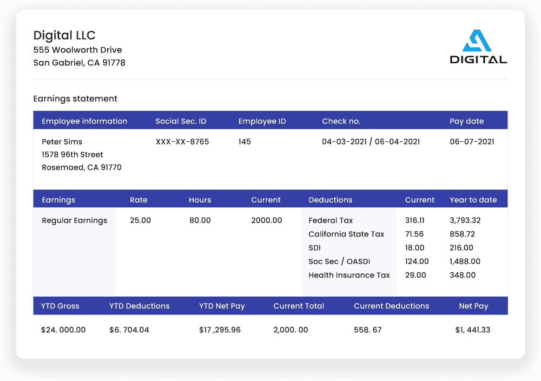The image size is (541, 381).
Task: Click the rate value '25.00'
Action: tap(141, 220)
